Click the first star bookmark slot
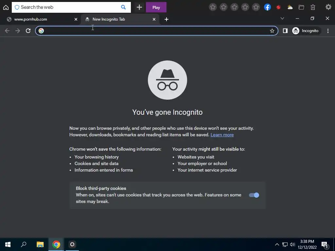This screenshot has width=335, height=251. point(213,7)
